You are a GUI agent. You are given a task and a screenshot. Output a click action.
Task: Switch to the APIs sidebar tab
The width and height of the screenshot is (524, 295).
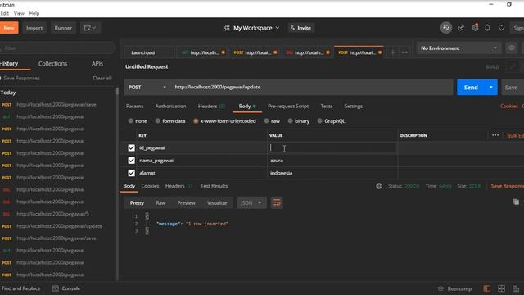click(x=97, y=64)
